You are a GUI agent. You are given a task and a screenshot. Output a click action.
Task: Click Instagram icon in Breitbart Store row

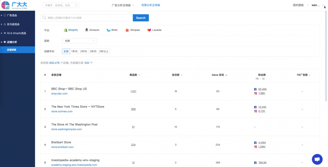pyautogui.click(x=255, y=147)
